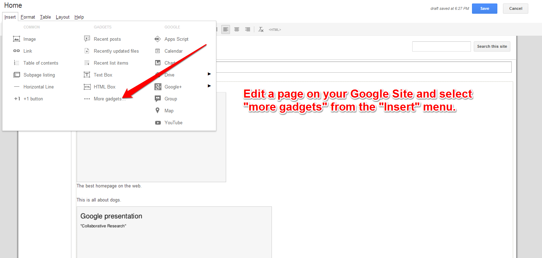This screenshot has height=258, width=542.
Task: Click the Search this site button
Action: [x=492, y=46]
